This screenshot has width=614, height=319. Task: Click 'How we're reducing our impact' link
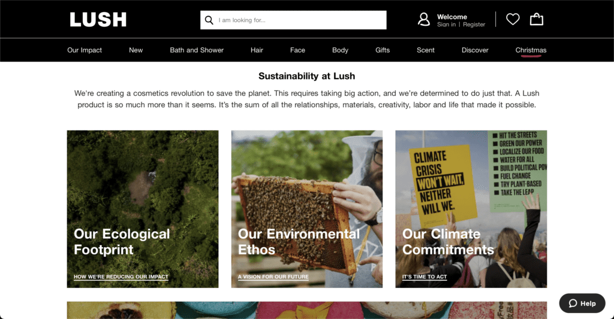[121, 277]
